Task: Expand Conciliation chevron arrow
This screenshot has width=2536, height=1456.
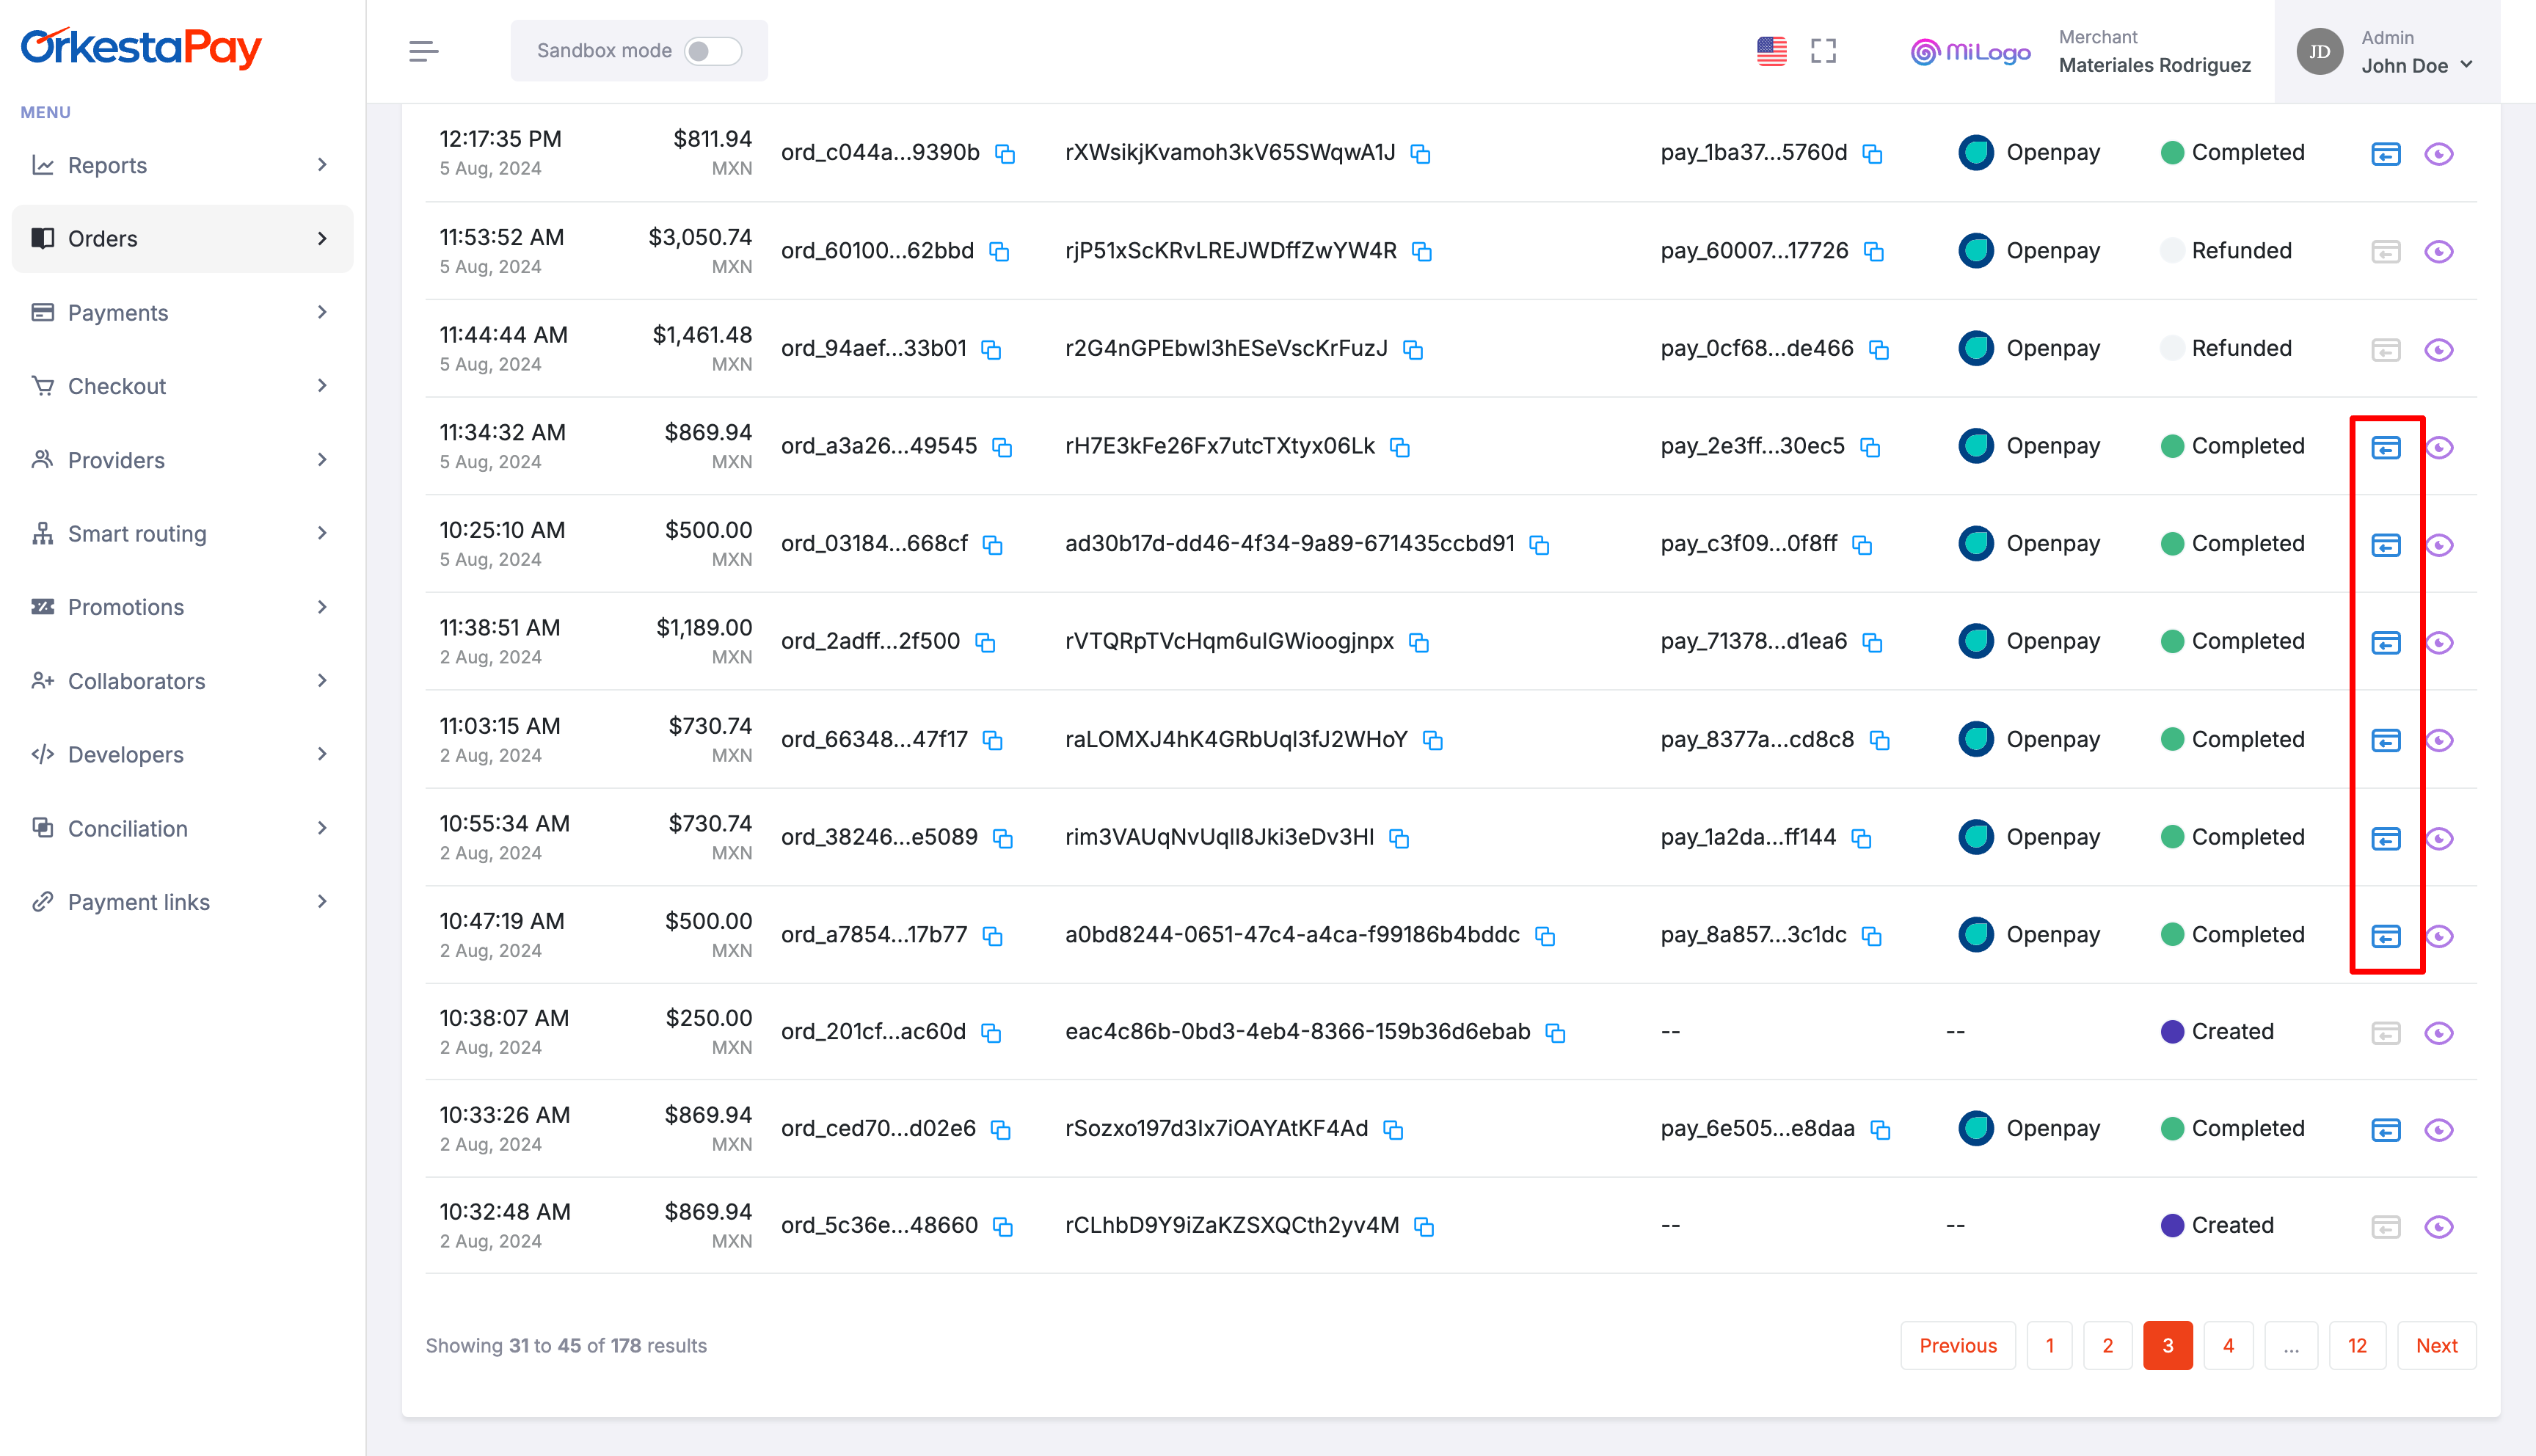Action: pos(322,828)
